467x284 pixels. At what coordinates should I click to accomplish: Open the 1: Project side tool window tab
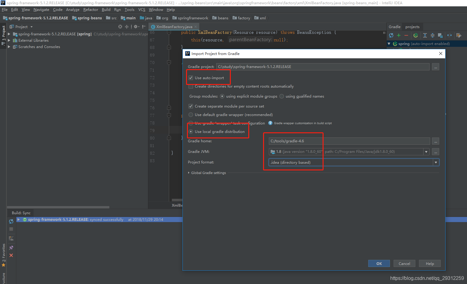pos(4,35)
